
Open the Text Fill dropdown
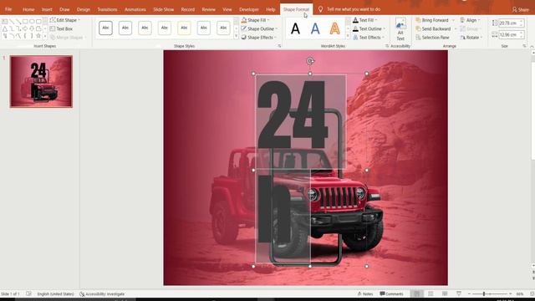pos(364,20)
